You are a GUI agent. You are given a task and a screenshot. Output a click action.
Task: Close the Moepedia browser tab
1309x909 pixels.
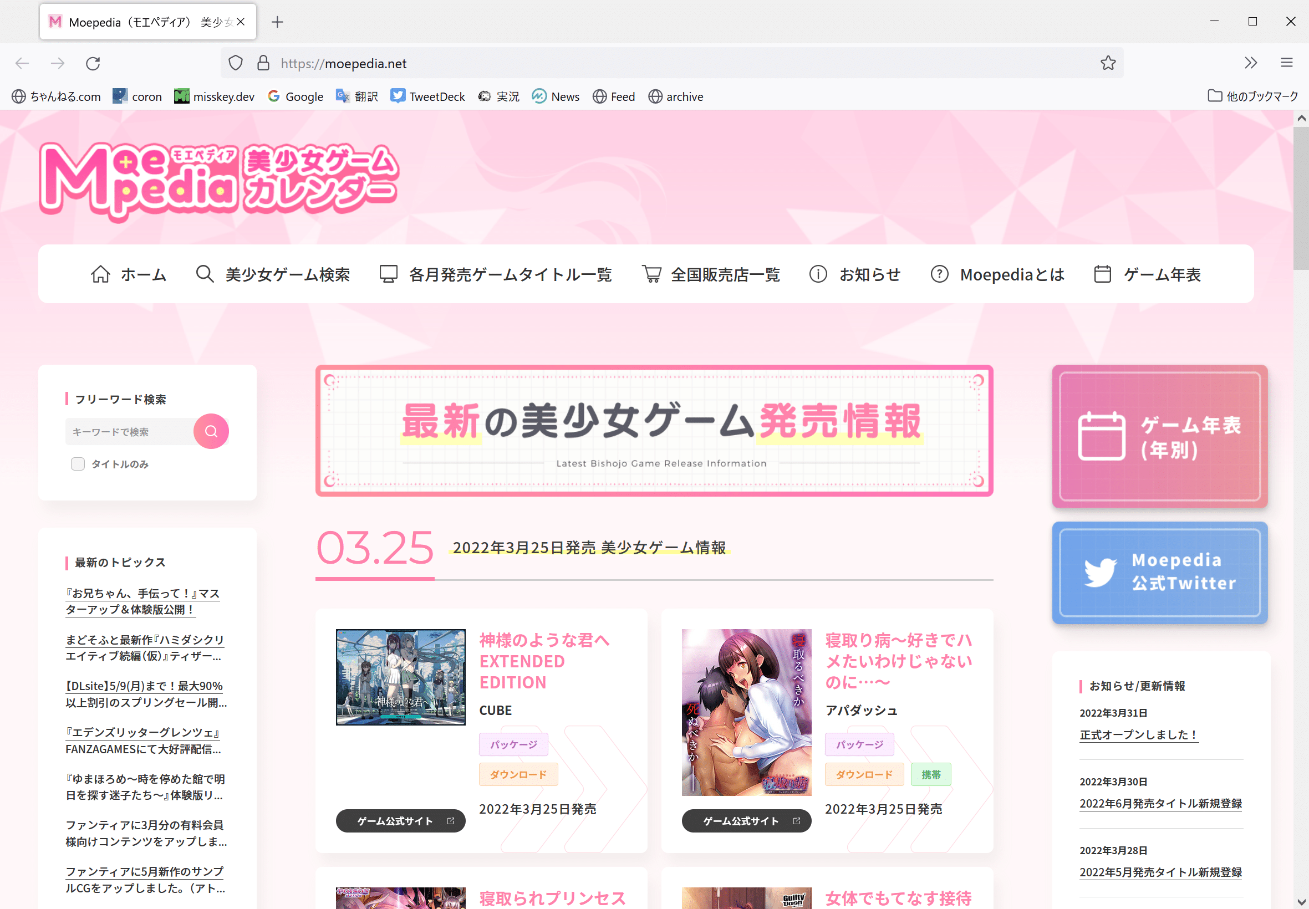[241, 22]
